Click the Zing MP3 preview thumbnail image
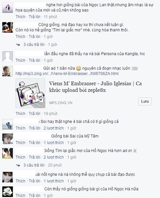Image resolution: width=160 pixels, height=198 pixels. [x=30, y=93]
